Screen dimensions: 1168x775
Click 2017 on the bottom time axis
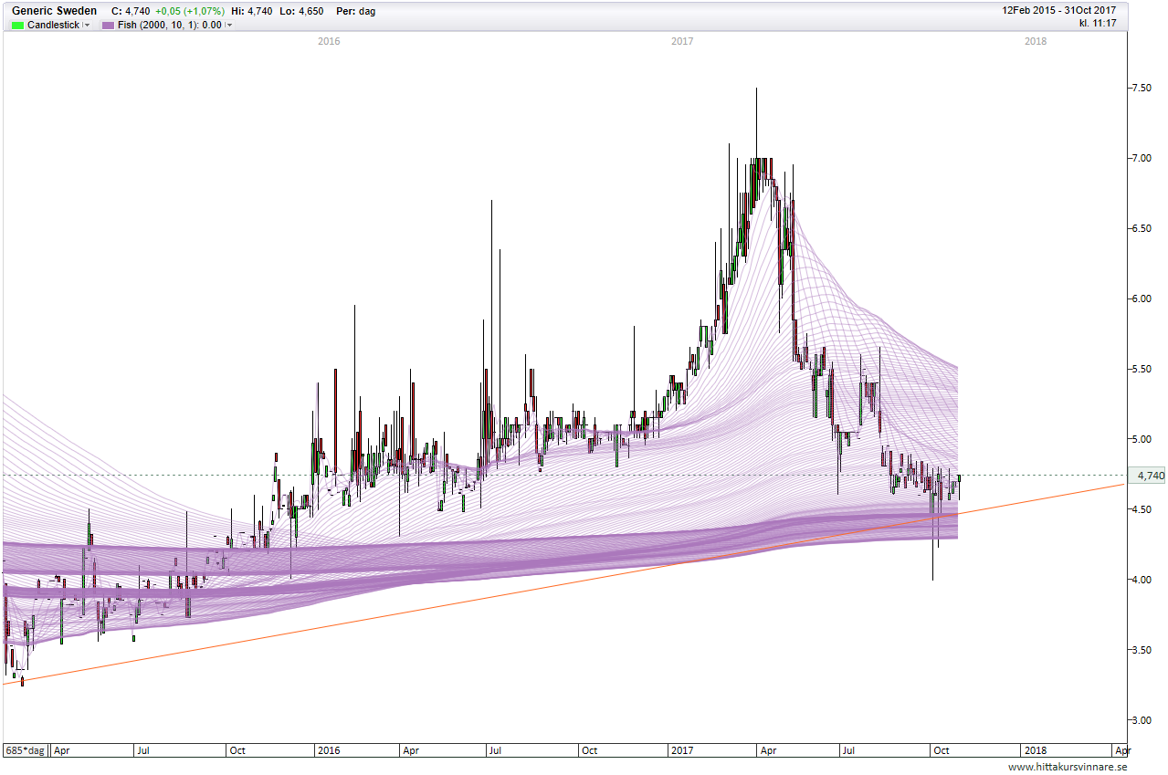681,750
